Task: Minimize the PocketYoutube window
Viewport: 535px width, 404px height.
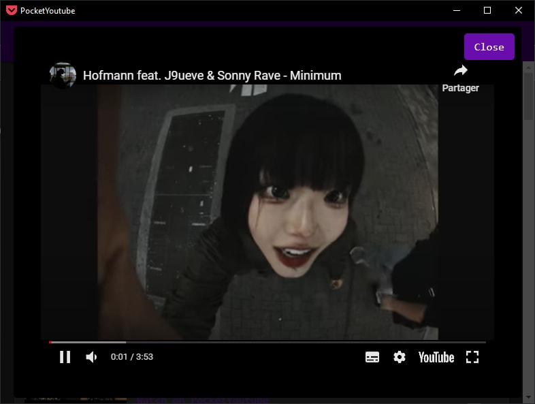Action: click(457, 10)
